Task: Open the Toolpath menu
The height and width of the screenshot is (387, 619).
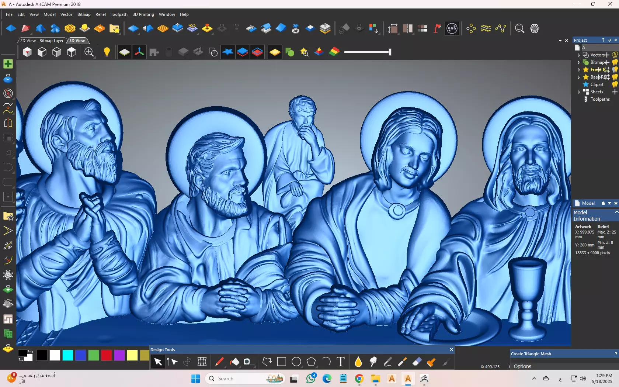Action: [x=119, y=14]
